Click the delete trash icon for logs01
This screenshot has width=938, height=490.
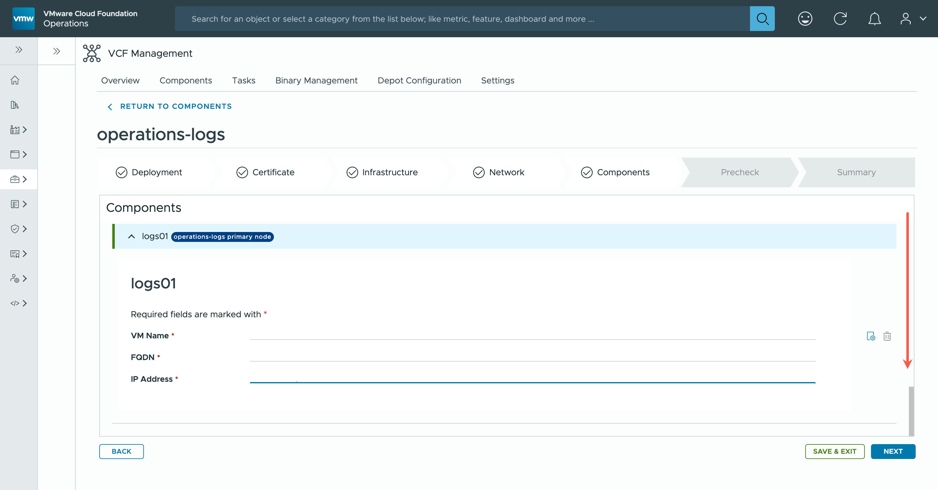pos(887,336)
